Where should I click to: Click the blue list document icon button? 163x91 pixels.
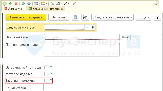point(75,17)
